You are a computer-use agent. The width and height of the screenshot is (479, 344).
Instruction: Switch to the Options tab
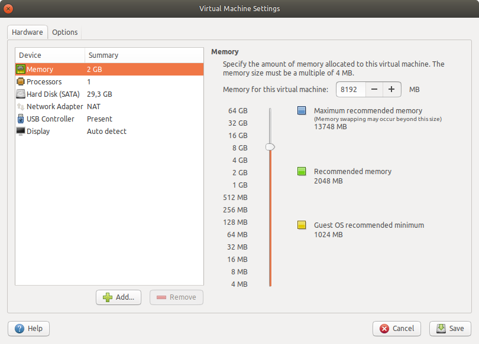65,32
